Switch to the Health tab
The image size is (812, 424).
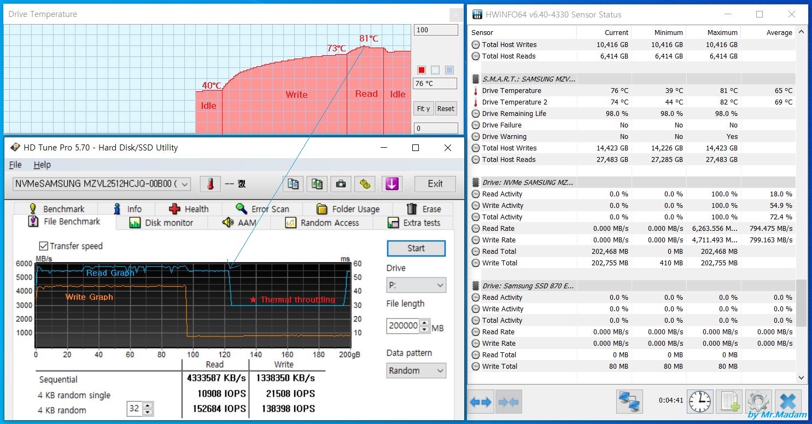click(x=189, y=209)
